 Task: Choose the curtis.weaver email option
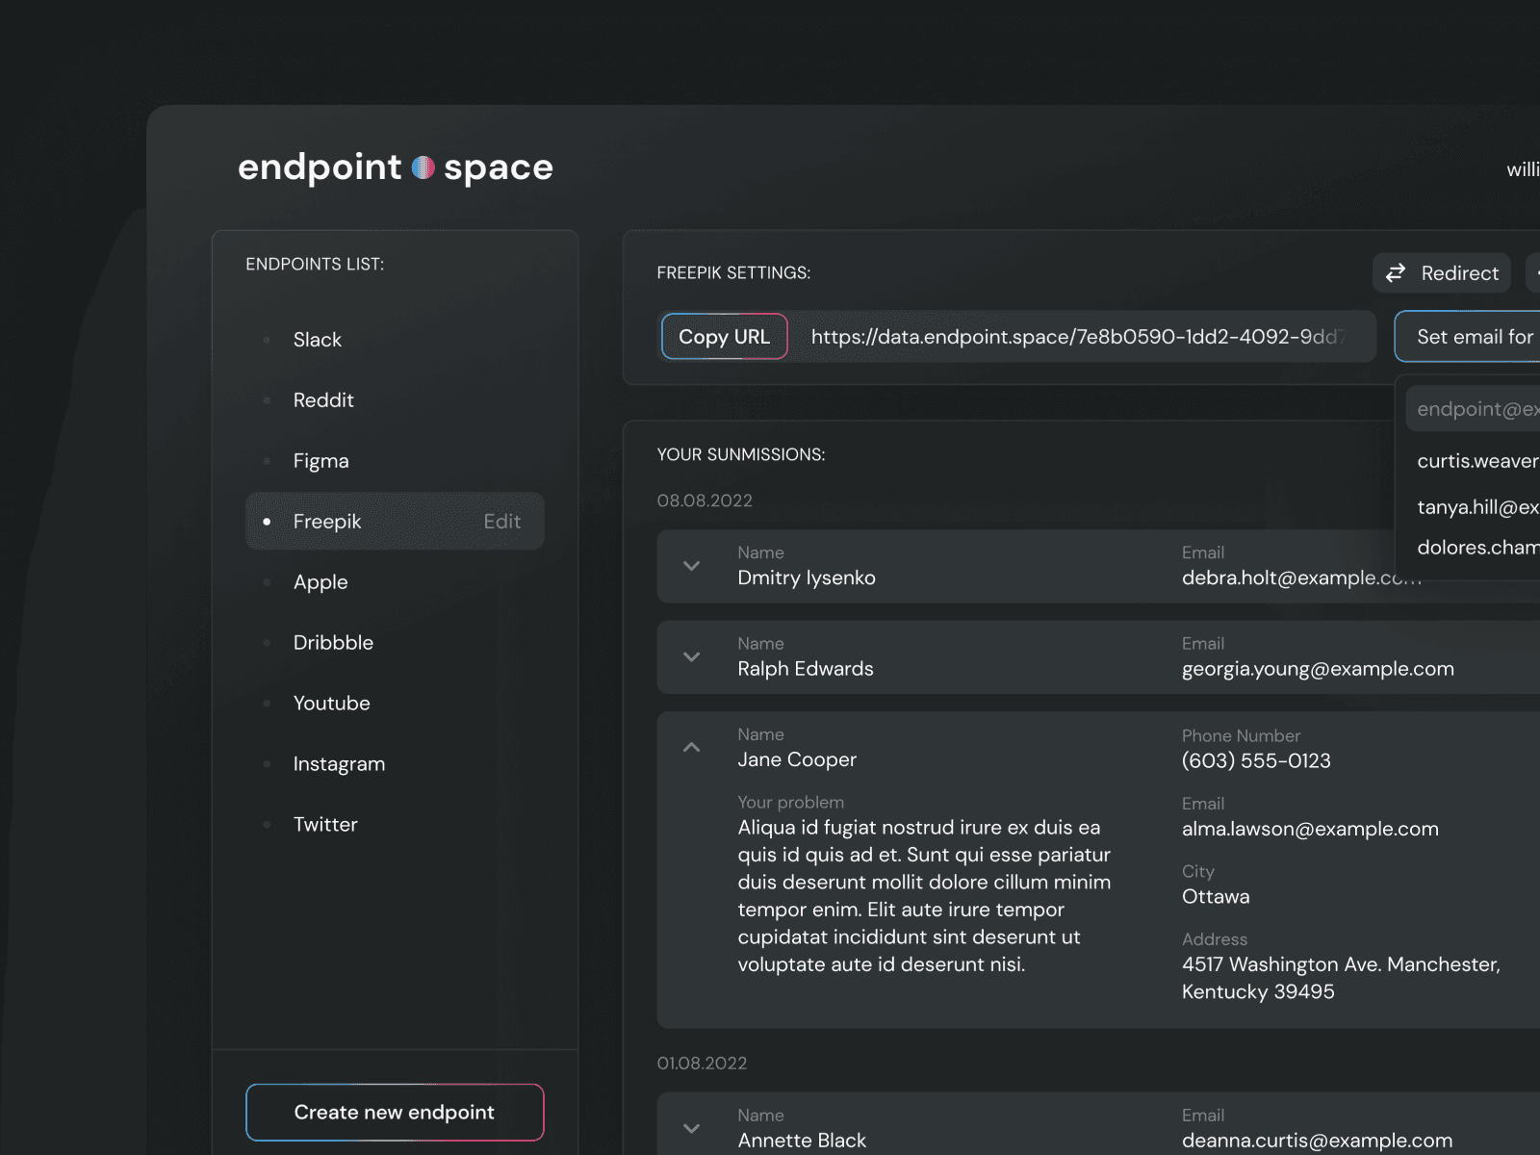click(x=1477, y=461)
